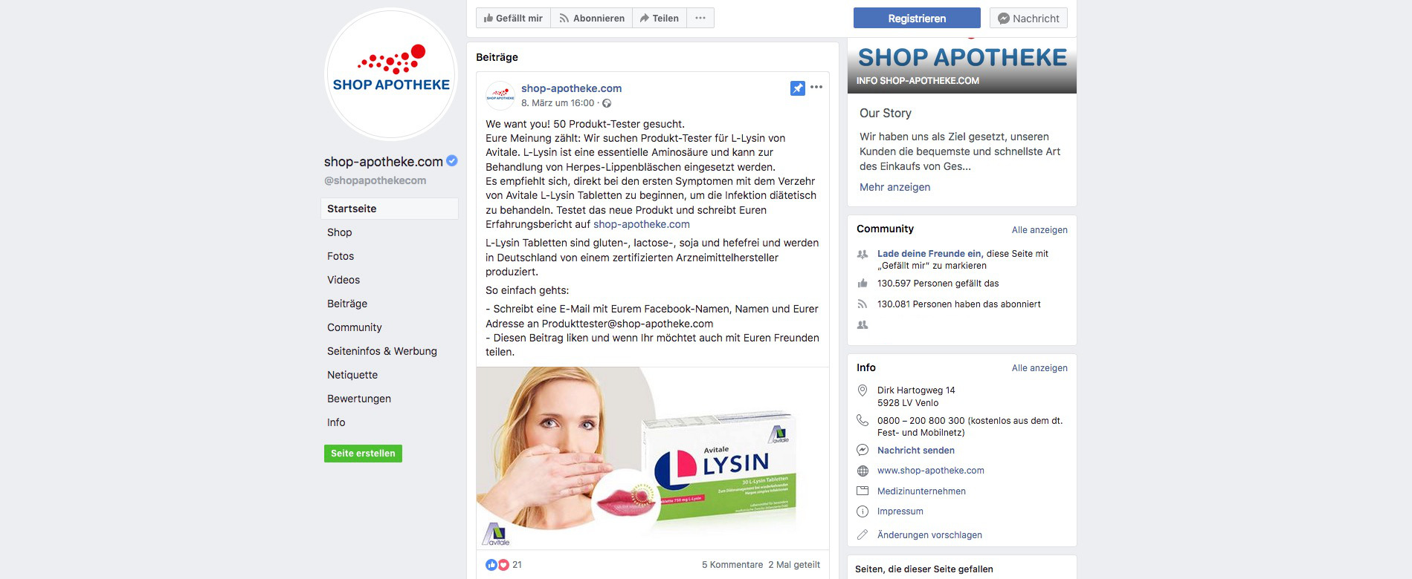The width and height of the screenshot is (1412, 579).
Task: Toggle Gefällt mir on the page
Action: click(513, 18)
